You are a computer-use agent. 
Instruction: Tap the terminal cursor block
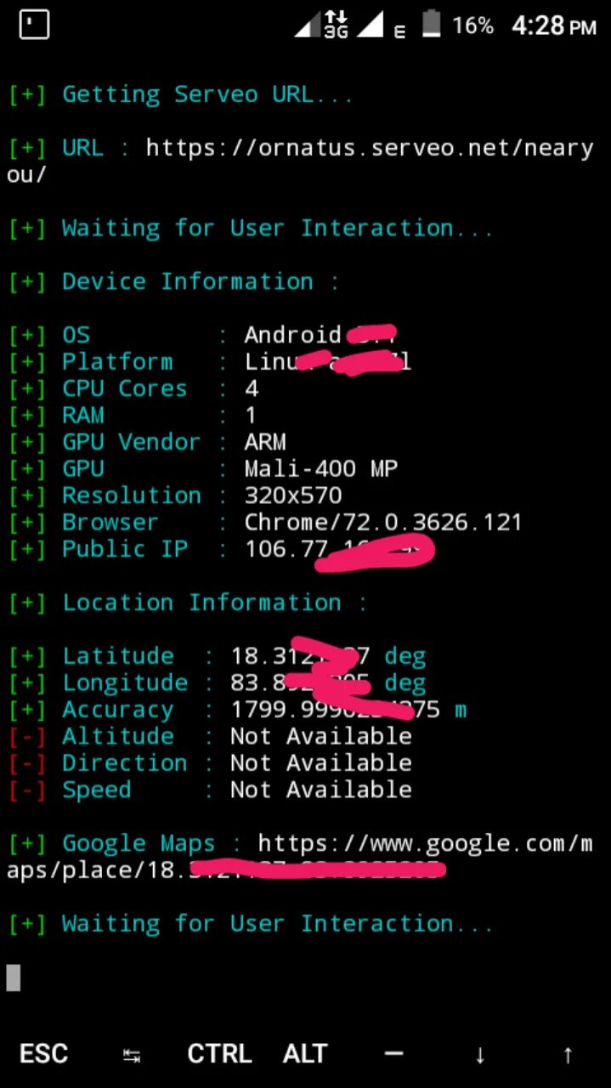pyautogui.click(x=13, y=977)
